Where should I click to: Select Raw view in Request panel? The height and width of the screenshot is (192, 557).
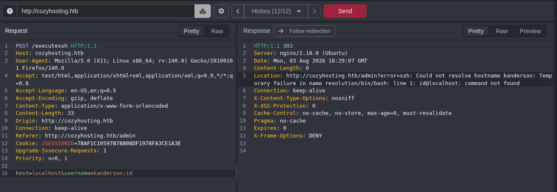point(217,31)
